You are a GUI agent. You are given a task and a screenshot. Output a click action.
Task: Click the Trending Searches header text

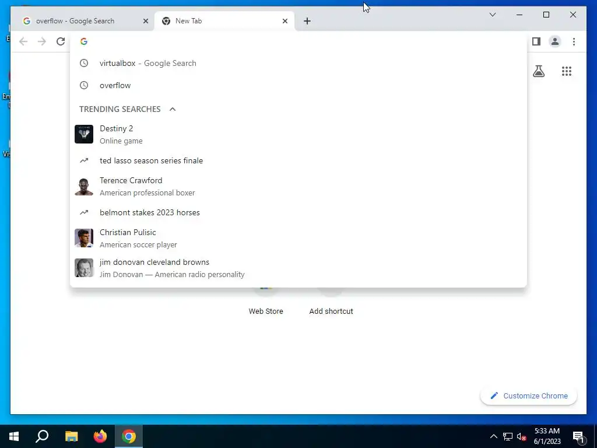coord(120,109)
